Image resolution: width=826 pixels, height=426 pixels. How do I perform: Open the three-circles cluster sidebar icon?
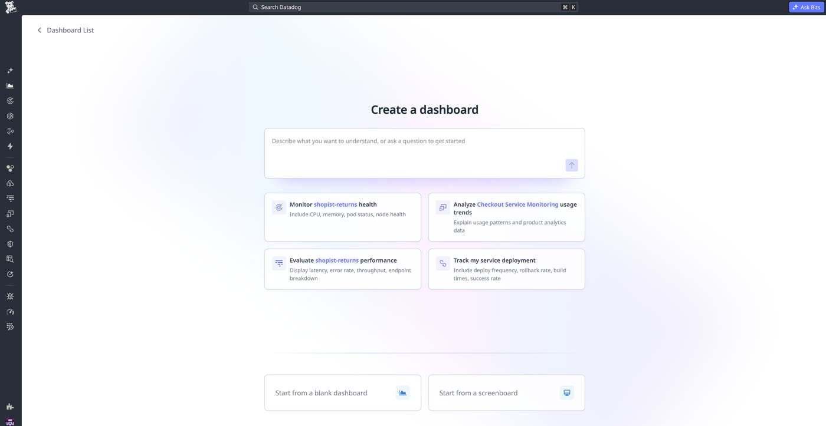click(10, 169)
